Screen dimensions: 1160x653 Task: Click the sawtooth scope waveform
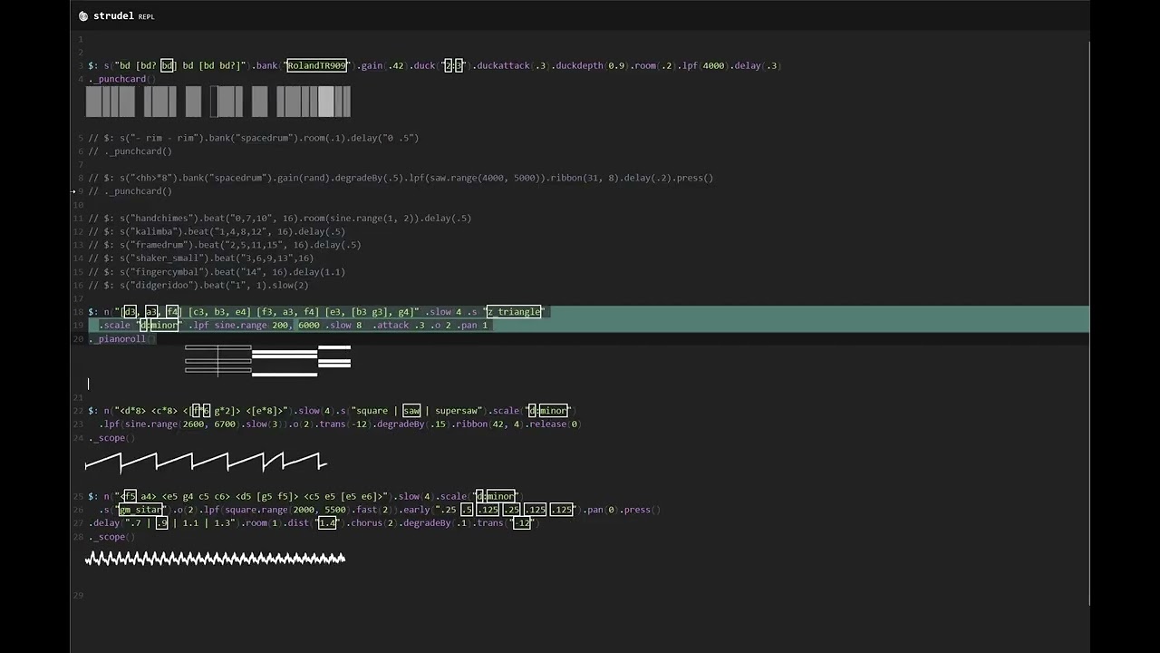click(207, 463)
